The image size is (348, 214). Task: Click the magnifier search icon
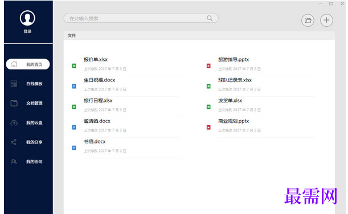tap(210, 18)
